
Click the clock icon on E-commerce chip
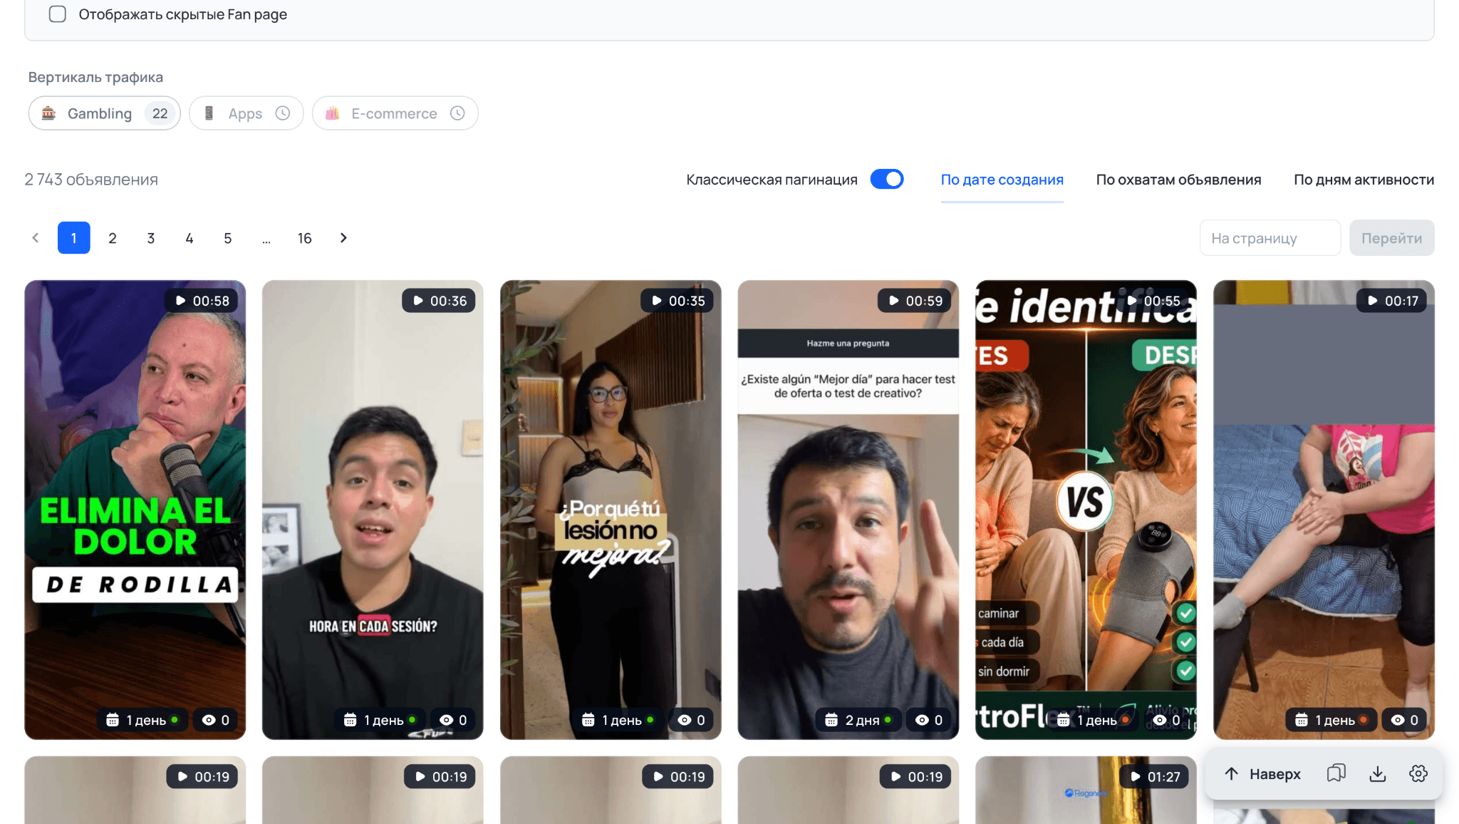457,113
